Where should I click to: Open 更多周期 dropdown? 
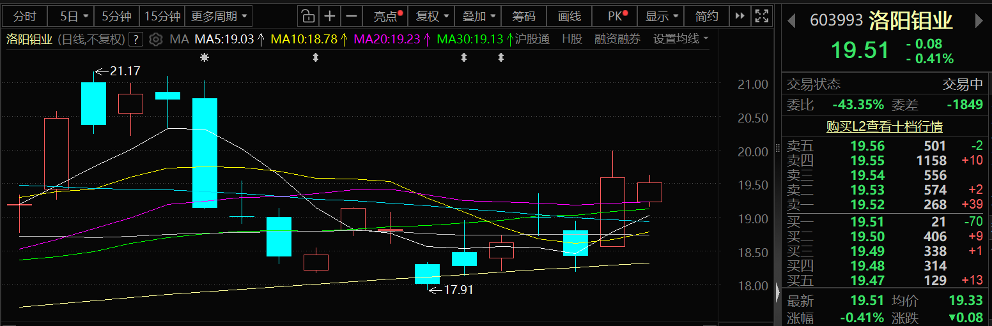click(219, 16)
